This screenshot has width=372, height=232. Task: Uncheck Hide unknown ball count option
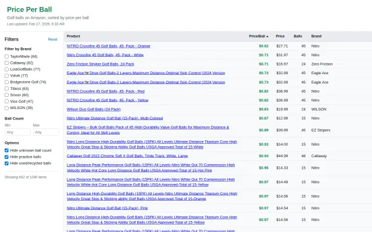[6, 151]
